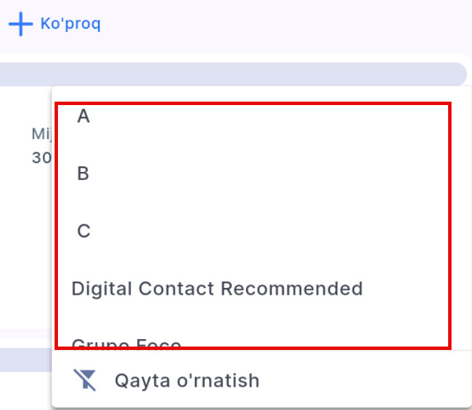Select Digital Contact Recommended option
Image resolution: width=472 pixels, height=410 pixels.
tap(217, 289)
